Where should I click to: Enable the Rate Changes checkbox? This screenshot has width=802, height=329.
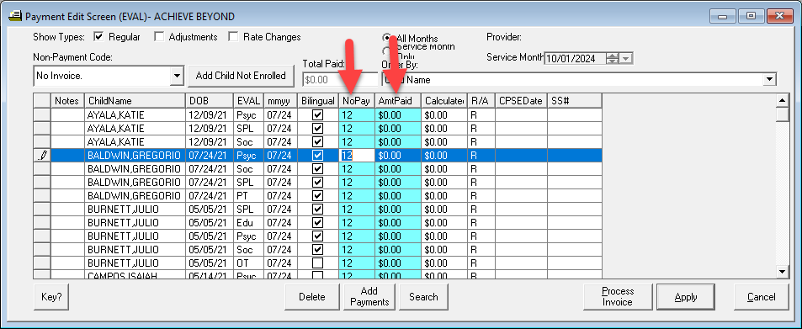[x=234, y=37]
